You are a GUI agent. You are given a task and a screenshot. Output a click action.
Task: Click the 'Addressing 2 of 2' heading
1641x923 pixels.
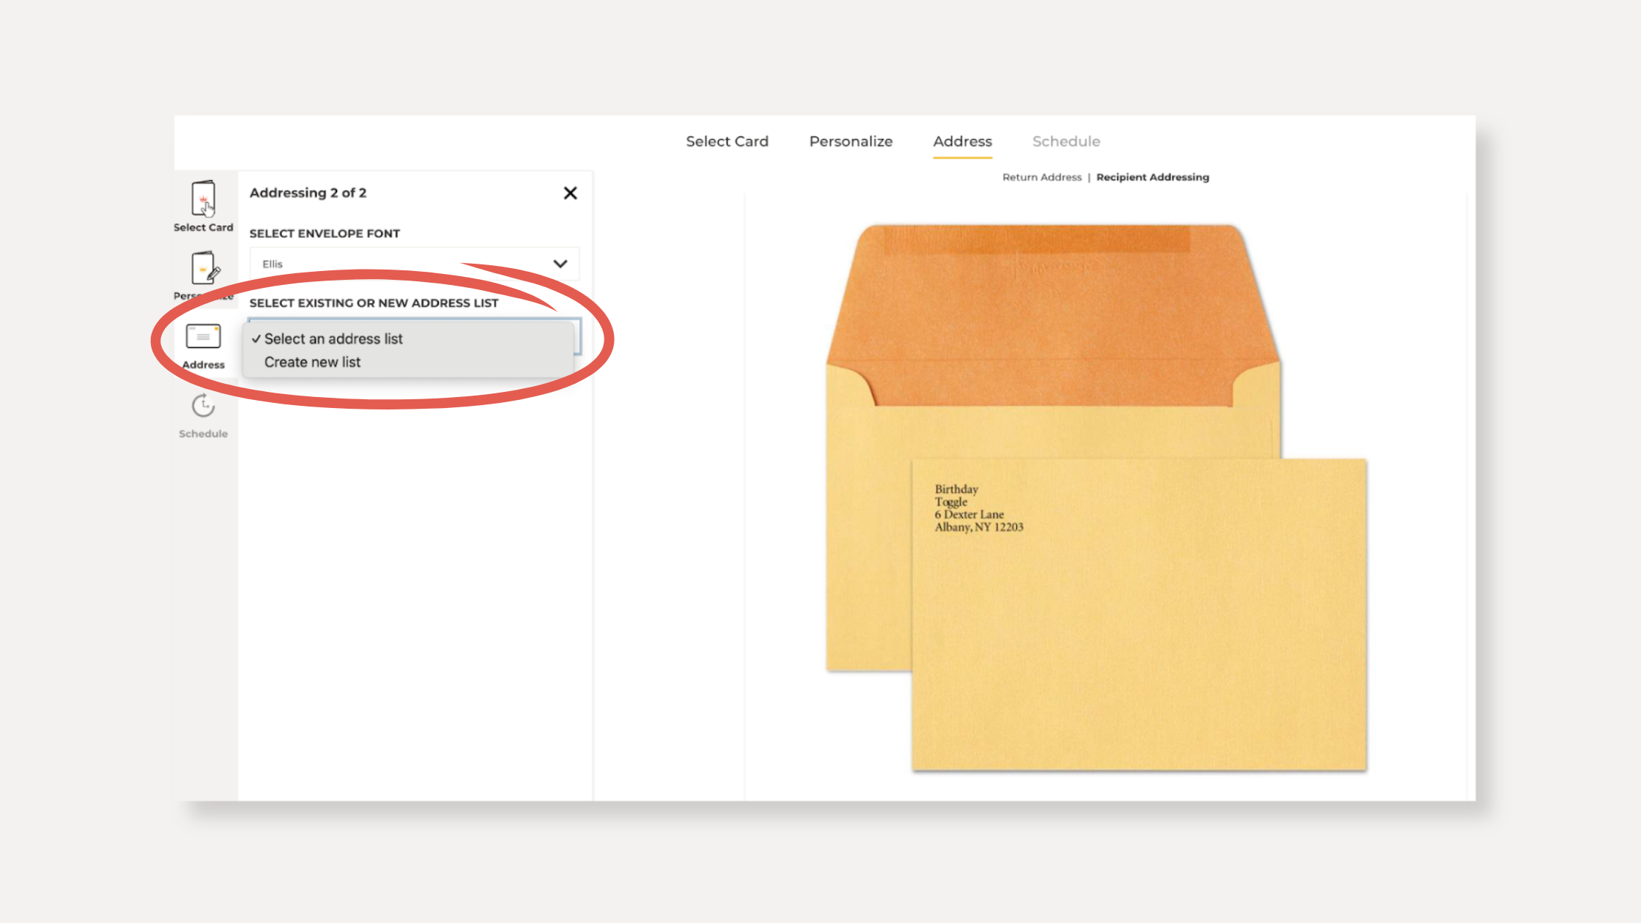(308, 193)
